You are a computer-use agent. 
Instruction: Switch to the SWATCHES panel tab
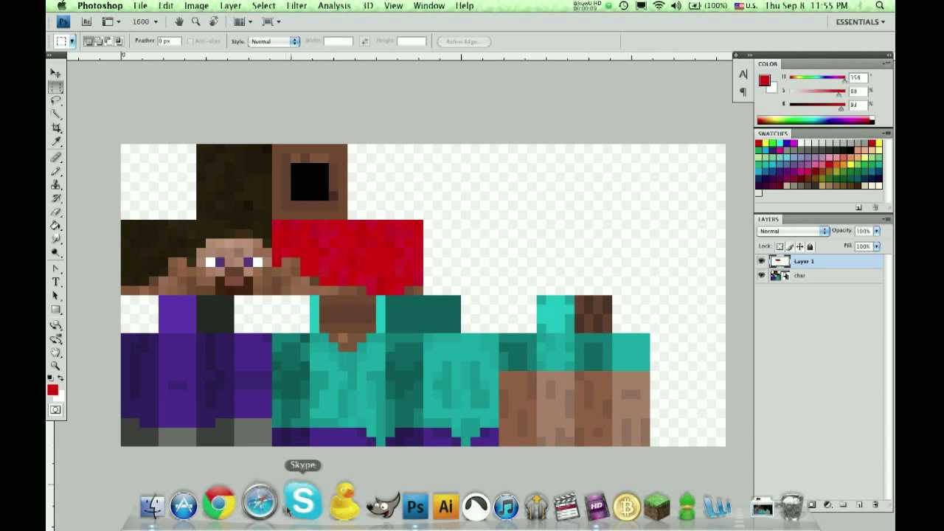(x=773, y=133)
